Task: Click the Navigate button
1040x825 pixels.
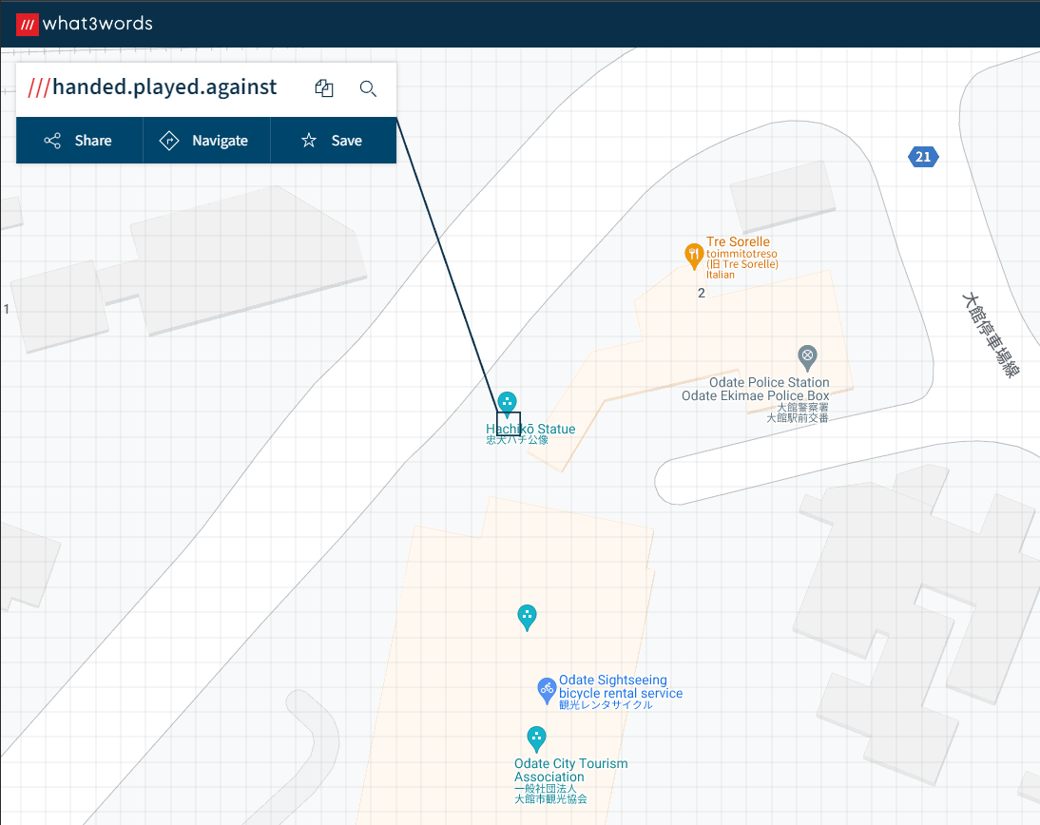Action: 206,141
